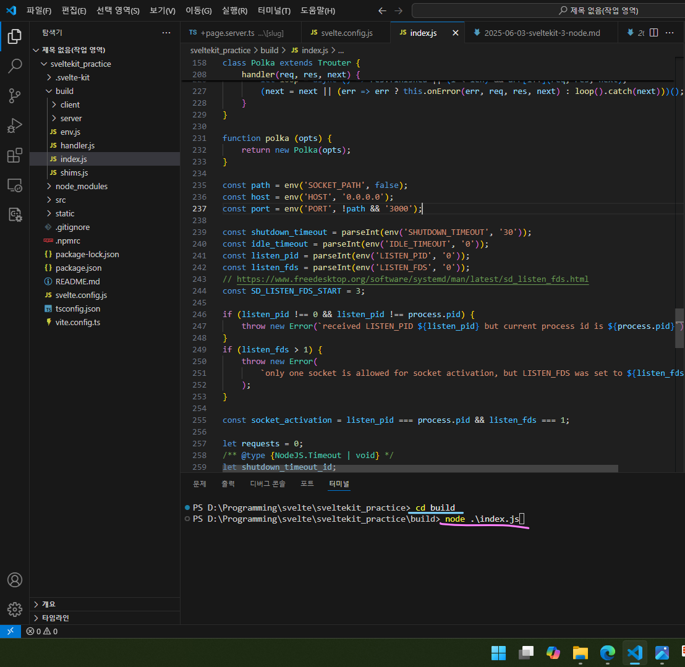Expand the 개요 outline section
Image resolution: width=685 pixels, height=667 pixels.
point(48,604)
